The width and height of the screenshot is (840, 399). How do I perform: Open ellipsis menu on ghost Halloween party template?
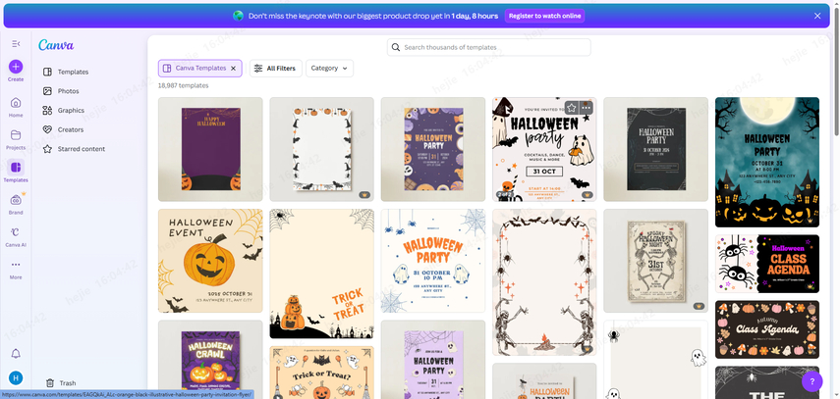(587, 108)
